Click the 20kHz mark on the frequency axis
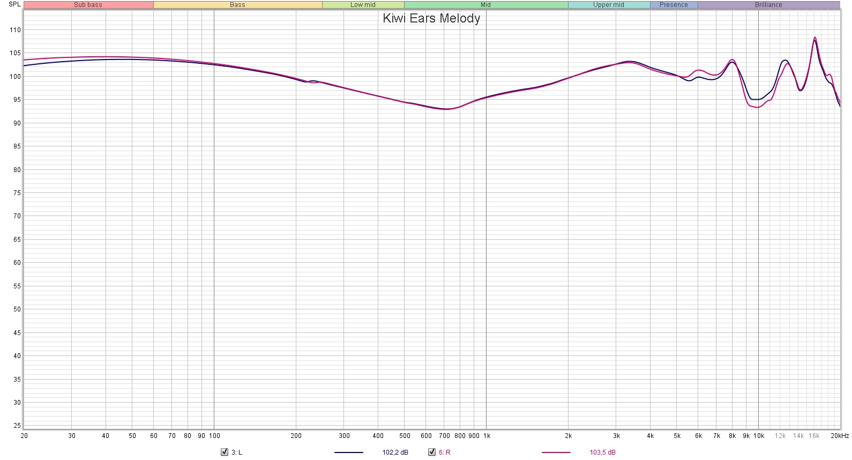 [840, 436]
